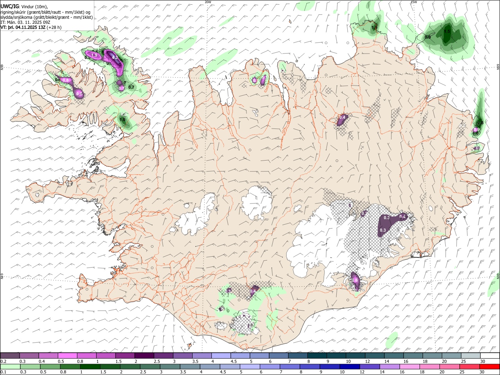Screen dimensions: 500x375
Task: Click the 0.6 snow value on the southeast coast
Action: (355, 280)
